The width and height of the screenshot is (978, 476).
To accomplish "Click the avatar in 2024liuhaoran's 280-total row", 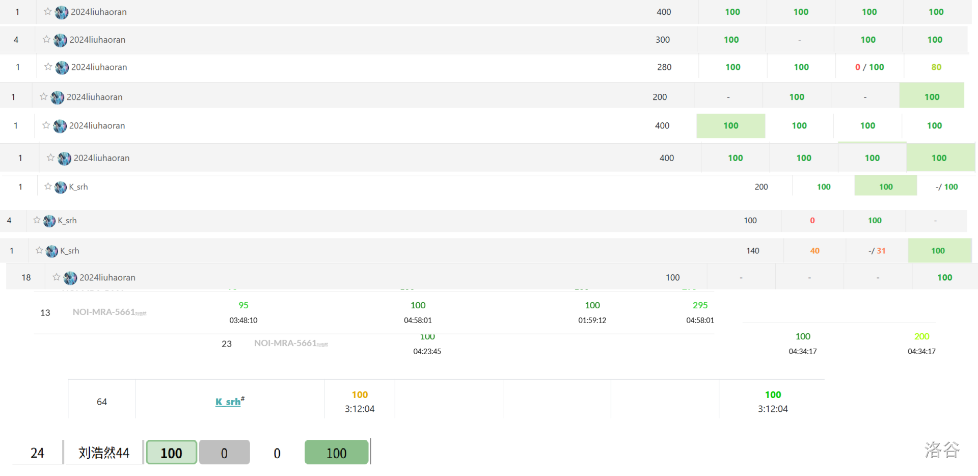I will [x=62, y=67].
